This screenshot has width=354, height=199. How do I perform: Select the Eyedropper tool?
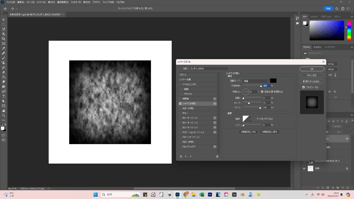coord(4,48)
